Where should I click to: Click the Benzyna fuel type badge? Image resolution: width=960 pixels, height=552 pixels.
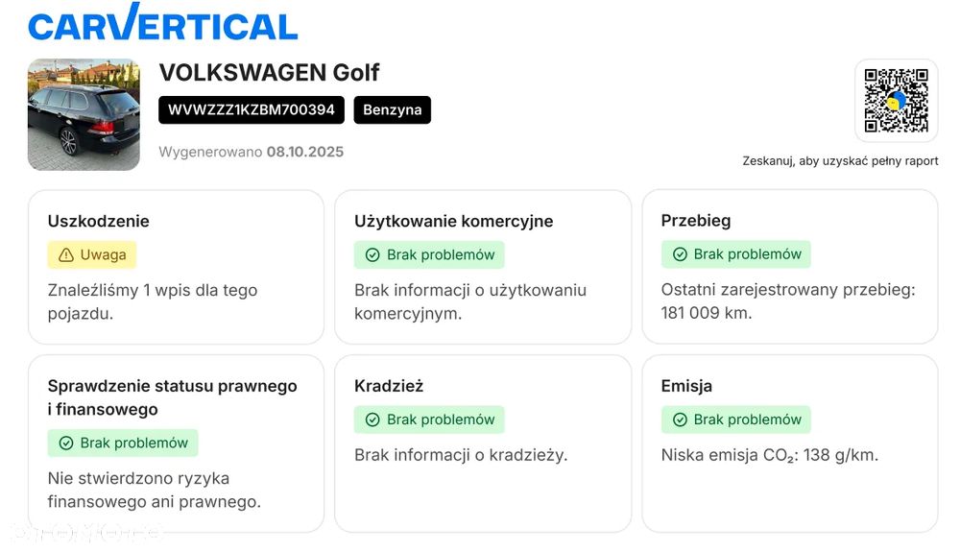[x=392, y=109]
